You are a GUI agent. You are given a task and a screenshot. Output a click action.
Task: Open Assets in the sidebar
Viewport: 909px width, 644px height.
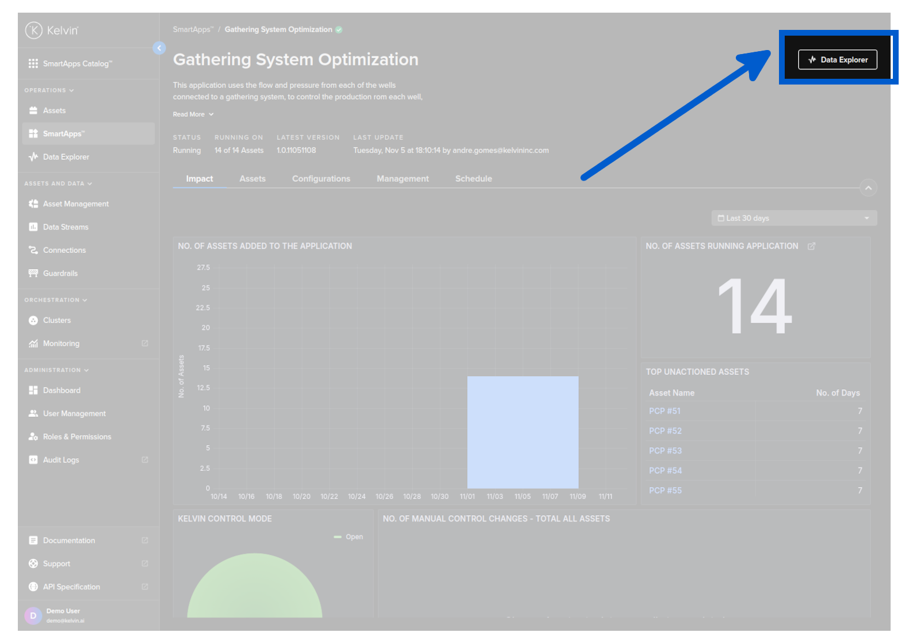pos(54,110)
